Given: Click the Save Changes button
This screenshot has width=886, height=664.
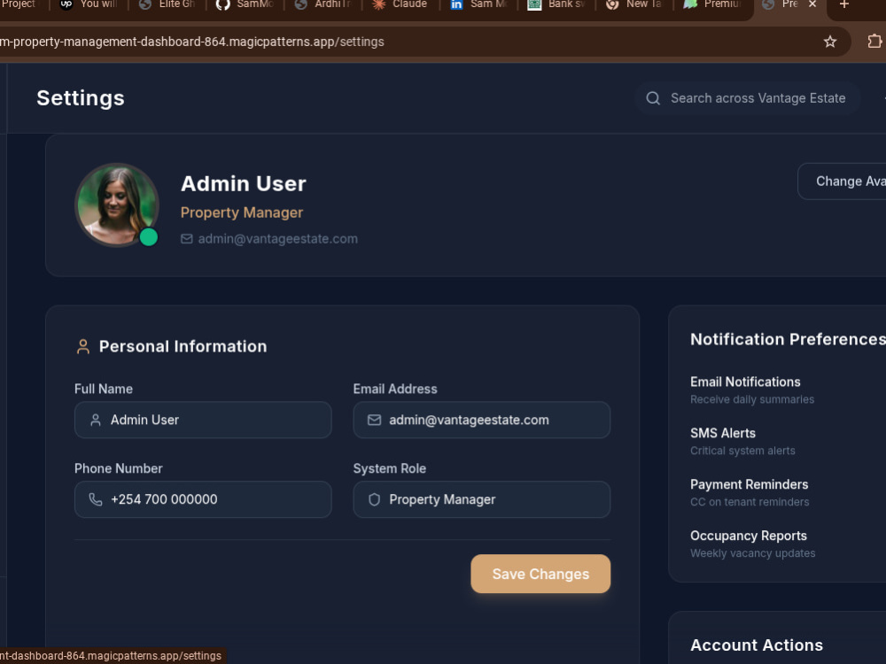Looking at the screenshot, I should pyautogui.click(x=540, y=574).
